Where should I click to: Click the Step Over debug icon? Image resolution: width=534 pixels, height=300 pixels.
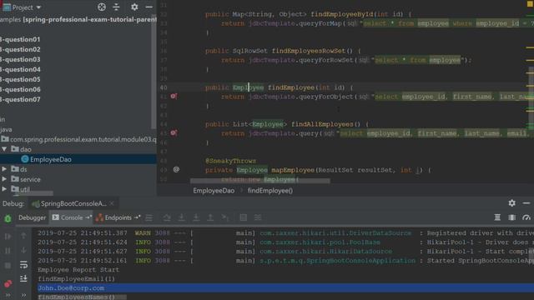click(x=167, y=217)
